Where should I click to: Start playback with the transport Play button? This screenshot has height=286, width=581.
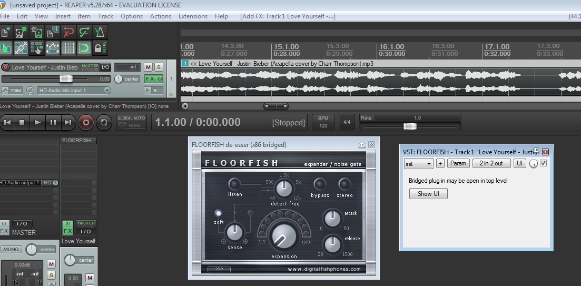pos(37,122)
